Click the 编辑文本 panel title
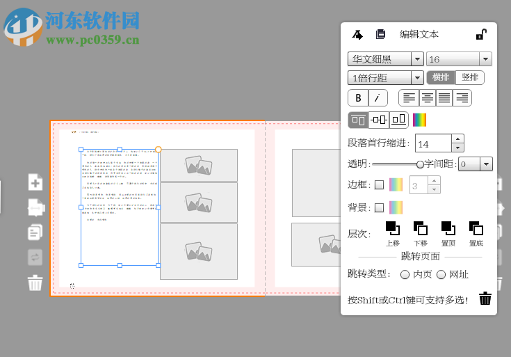 point(419,34)
